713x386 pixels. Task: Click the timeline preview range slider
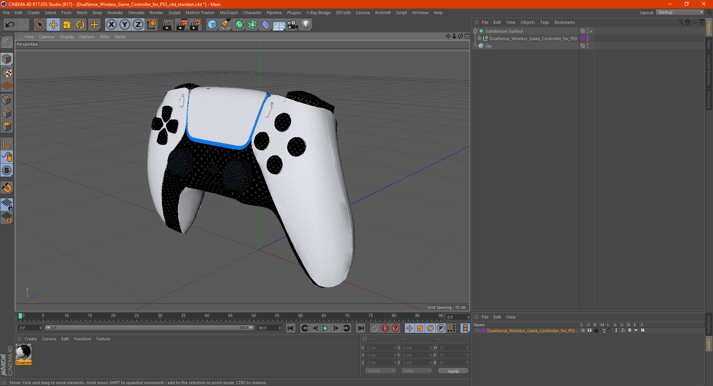[x=149, y=328]
